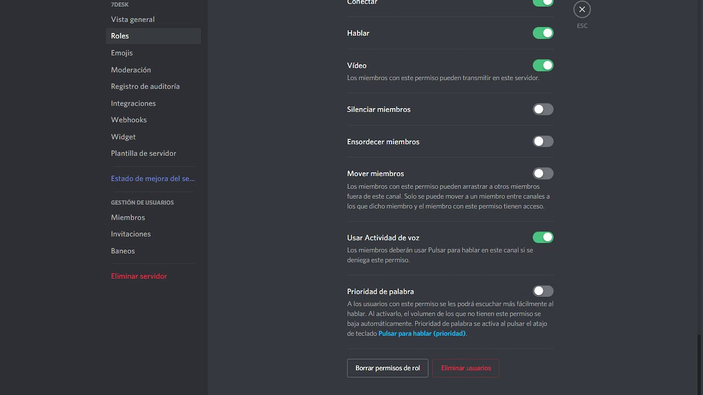
Task: Disable the Hablar permission toggle
Action: (543, 33)
